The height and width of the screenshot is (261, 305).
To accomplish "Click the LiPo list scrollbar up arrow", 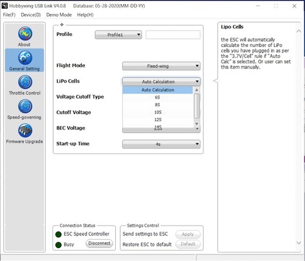I will [196, 90].
